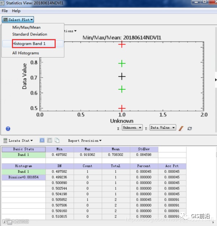Click the Basic Stats header cell
Viewport: 217px width, 226px height.
[x=24, y=149]
